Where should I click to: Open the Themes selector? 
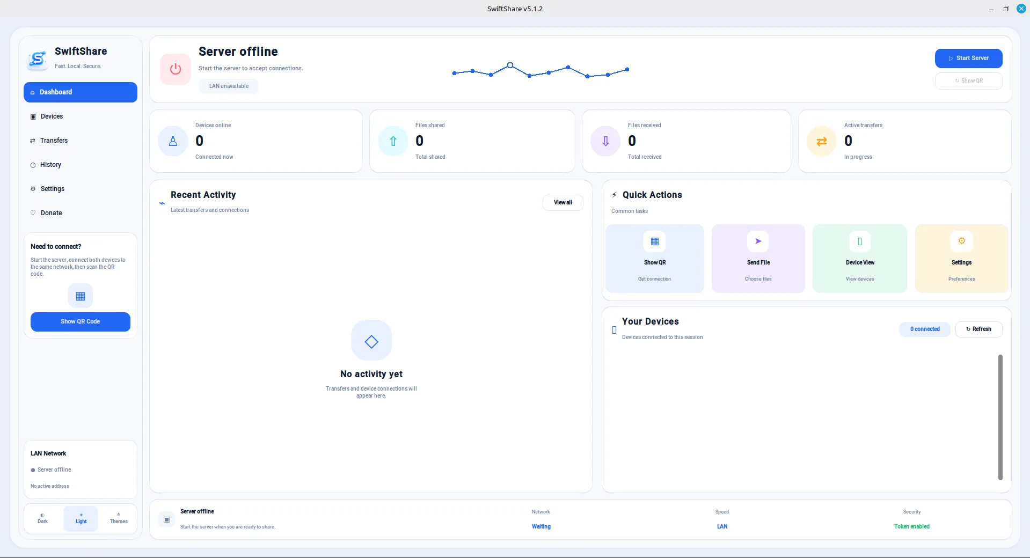[119, 519]
